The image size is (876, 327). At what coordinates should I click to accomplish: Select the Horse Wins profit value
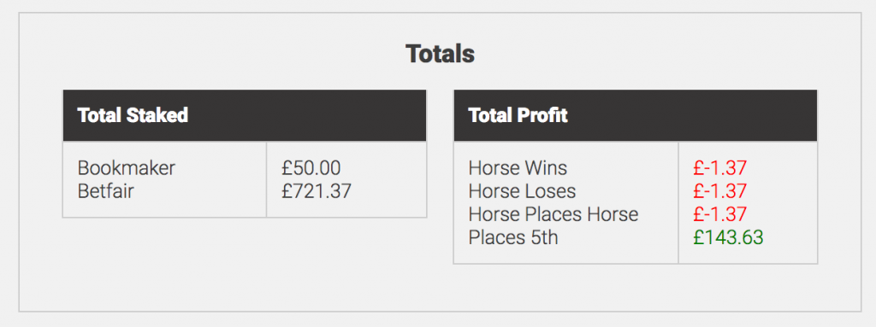[720, 168]
